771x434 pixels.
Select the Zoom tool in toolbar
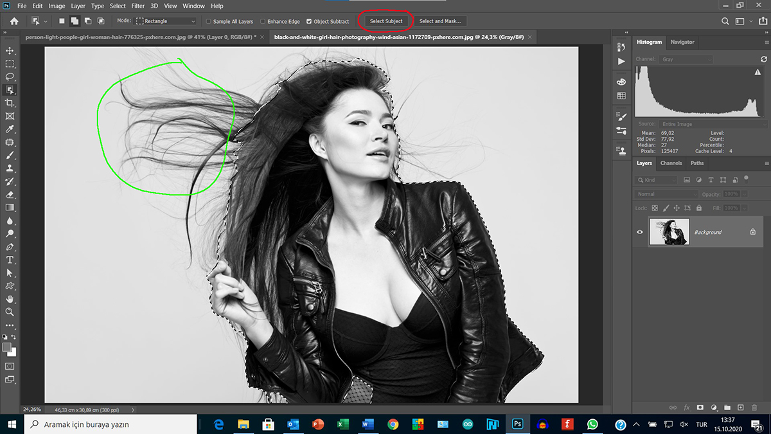click(10, 312)
